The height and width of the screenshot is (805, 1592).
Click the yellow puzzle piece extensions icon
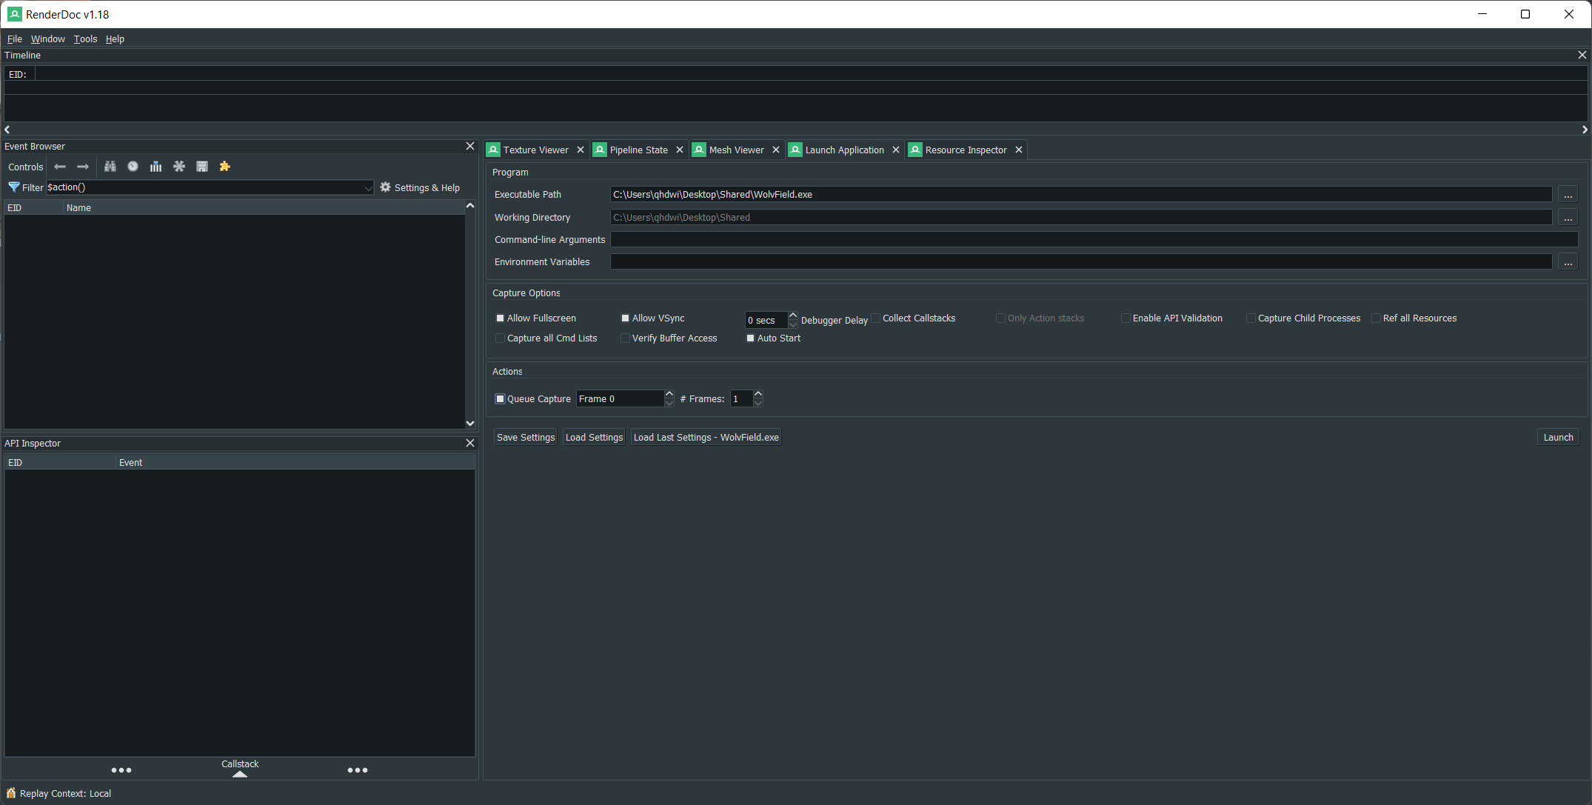(225, 167)
